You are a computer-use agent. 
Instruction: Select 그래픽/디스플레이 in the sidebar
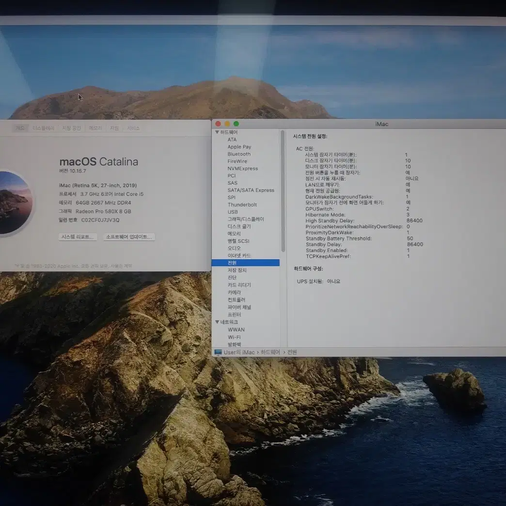click(246, 219)
